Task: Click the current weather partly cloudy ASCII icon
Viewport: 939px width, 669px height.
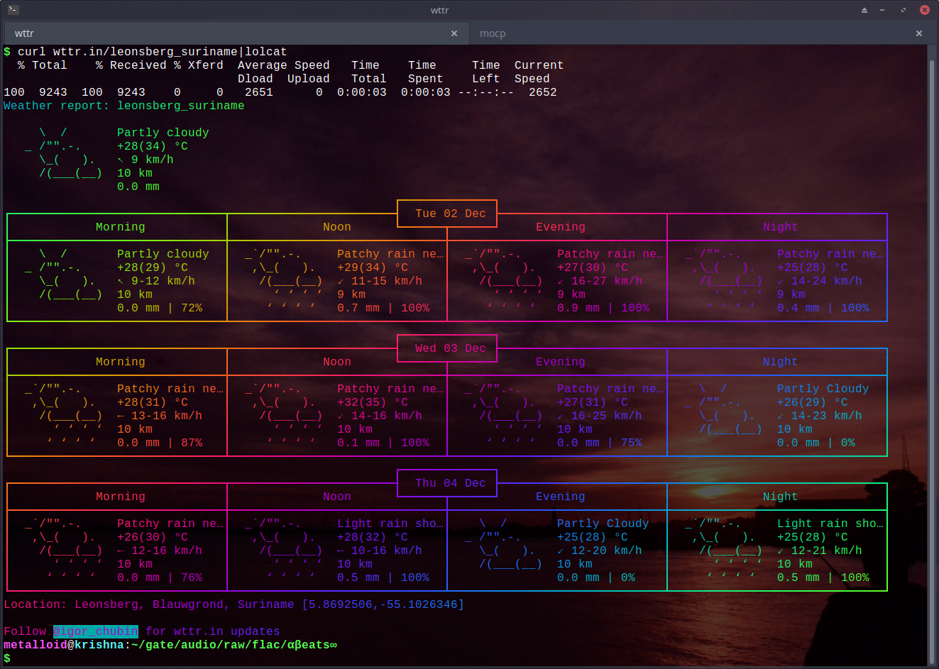Action: tap(64, 153)
